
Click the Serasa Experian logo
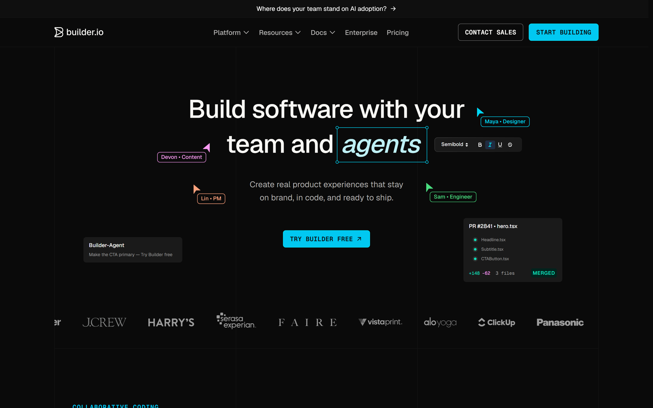(236, 321)
